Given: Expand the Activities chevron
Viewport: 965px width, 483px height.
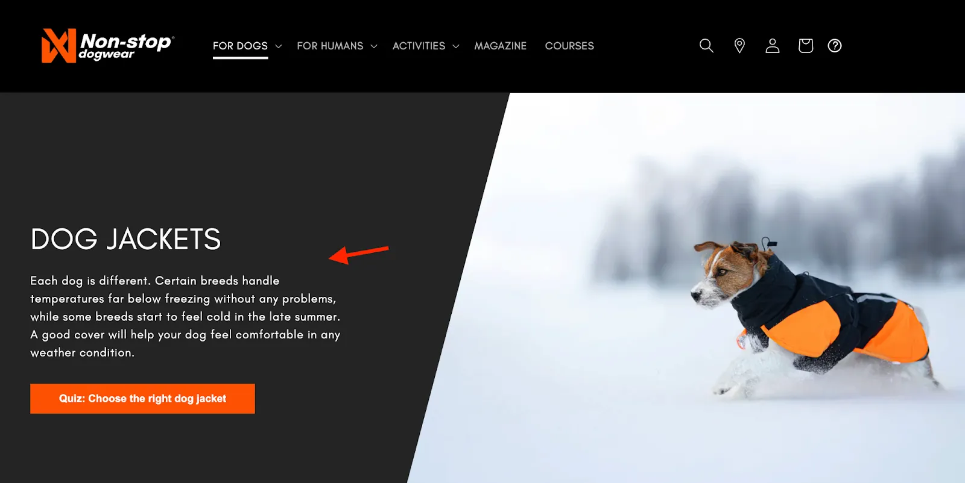Looking at the screenshot, I should (456, 46).
